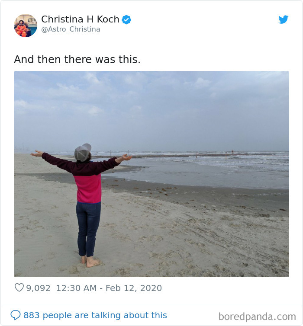
Task: Open Christina H Koch's profile avatar
Action: pos(26,26)
